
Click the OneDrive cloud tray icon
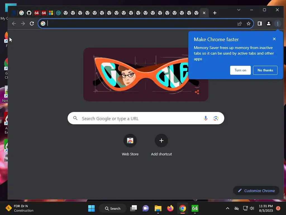click(x=237, y=208)
